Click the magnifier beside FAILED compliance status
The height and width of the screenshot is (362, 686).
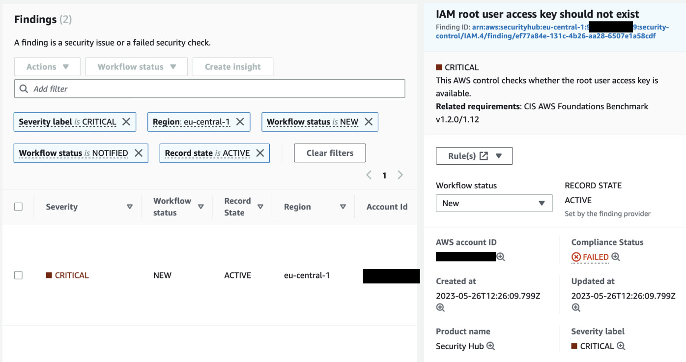614,256
